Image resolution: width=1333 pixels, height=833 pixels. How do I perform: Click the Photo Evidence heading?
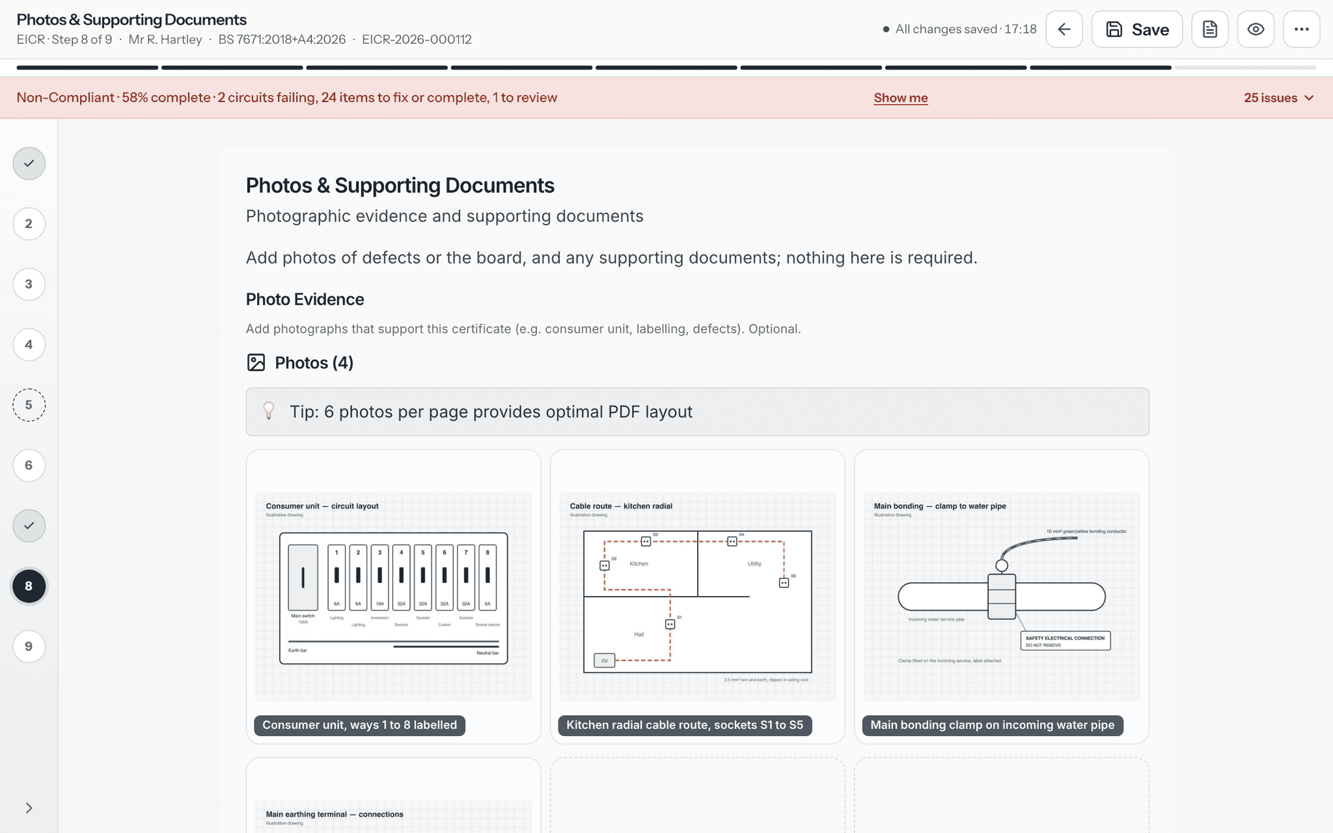coord(305,299)
